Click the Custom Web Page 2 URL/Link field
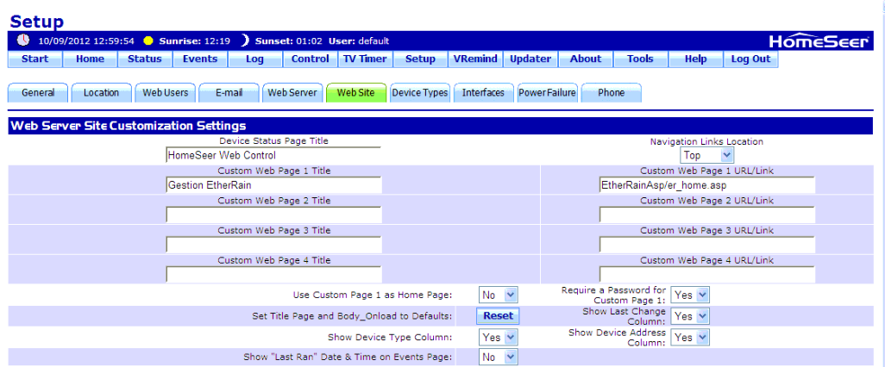The image size is (885, 367). [706, 215]
